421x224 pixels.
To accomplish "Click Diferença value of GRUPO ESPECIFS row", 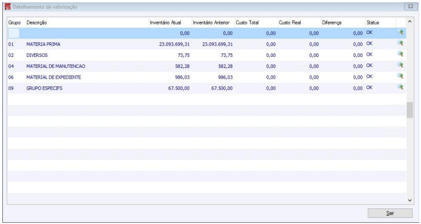I will [358, 89].
